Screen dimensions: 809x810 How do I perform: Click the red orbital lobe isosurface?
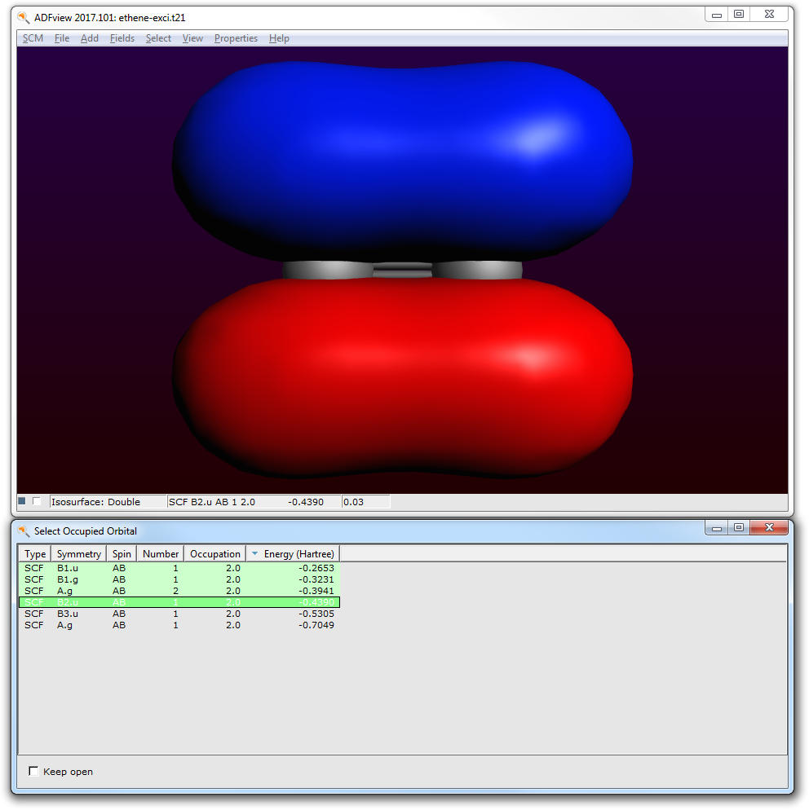coord(402,377)
